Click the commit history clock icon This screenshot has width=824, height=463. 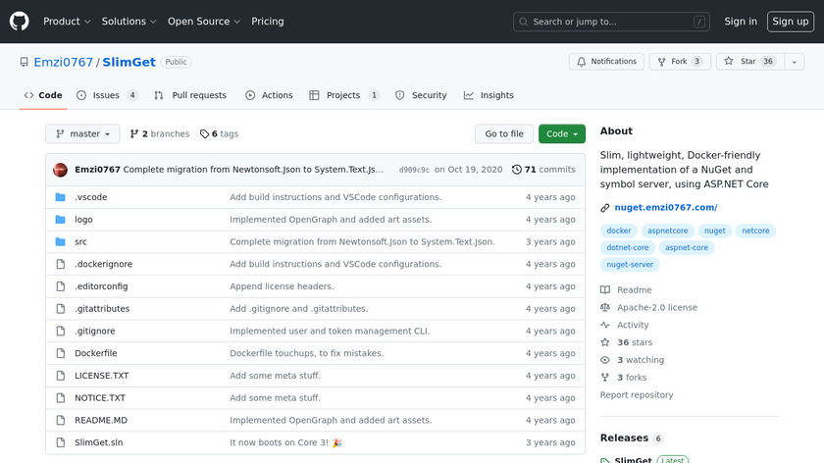[517, 170]
